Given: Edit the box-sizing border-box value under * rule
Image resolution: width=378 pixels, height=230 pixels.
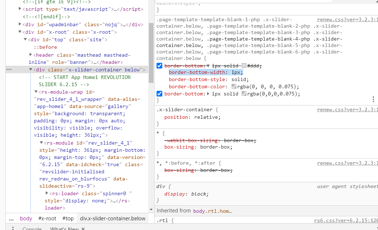Looking at the screenshot, I should tap(215, 147).
